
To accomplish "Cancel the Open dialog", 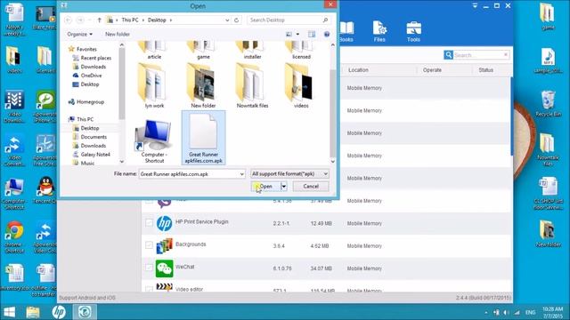I will coord(311,186).
